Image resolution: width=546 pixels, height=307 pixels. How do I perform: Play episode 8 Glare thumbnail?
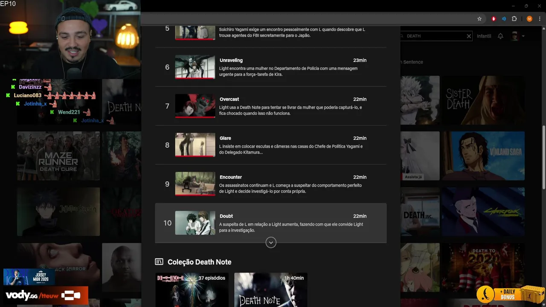point(195,145)
